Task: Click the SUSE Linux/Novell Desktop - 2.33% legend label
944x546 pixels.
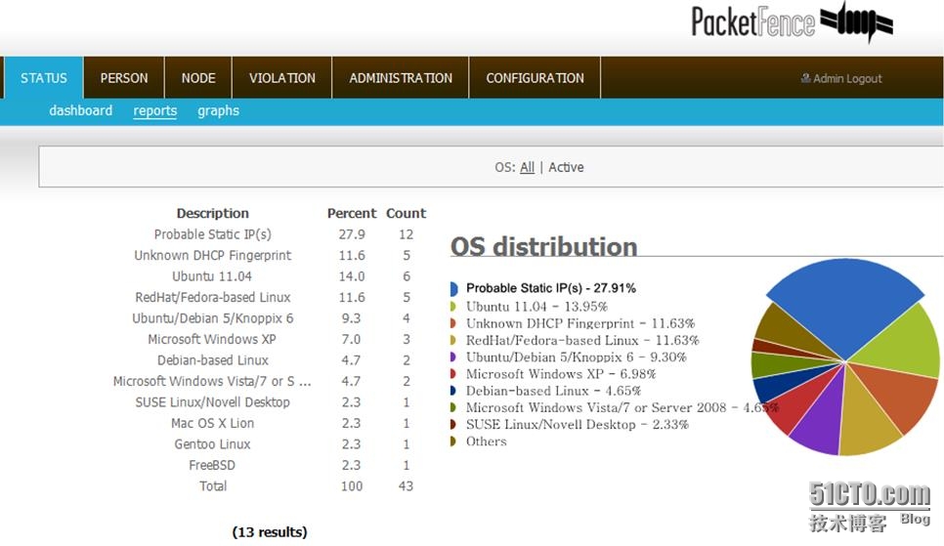Action: (578, 425)
